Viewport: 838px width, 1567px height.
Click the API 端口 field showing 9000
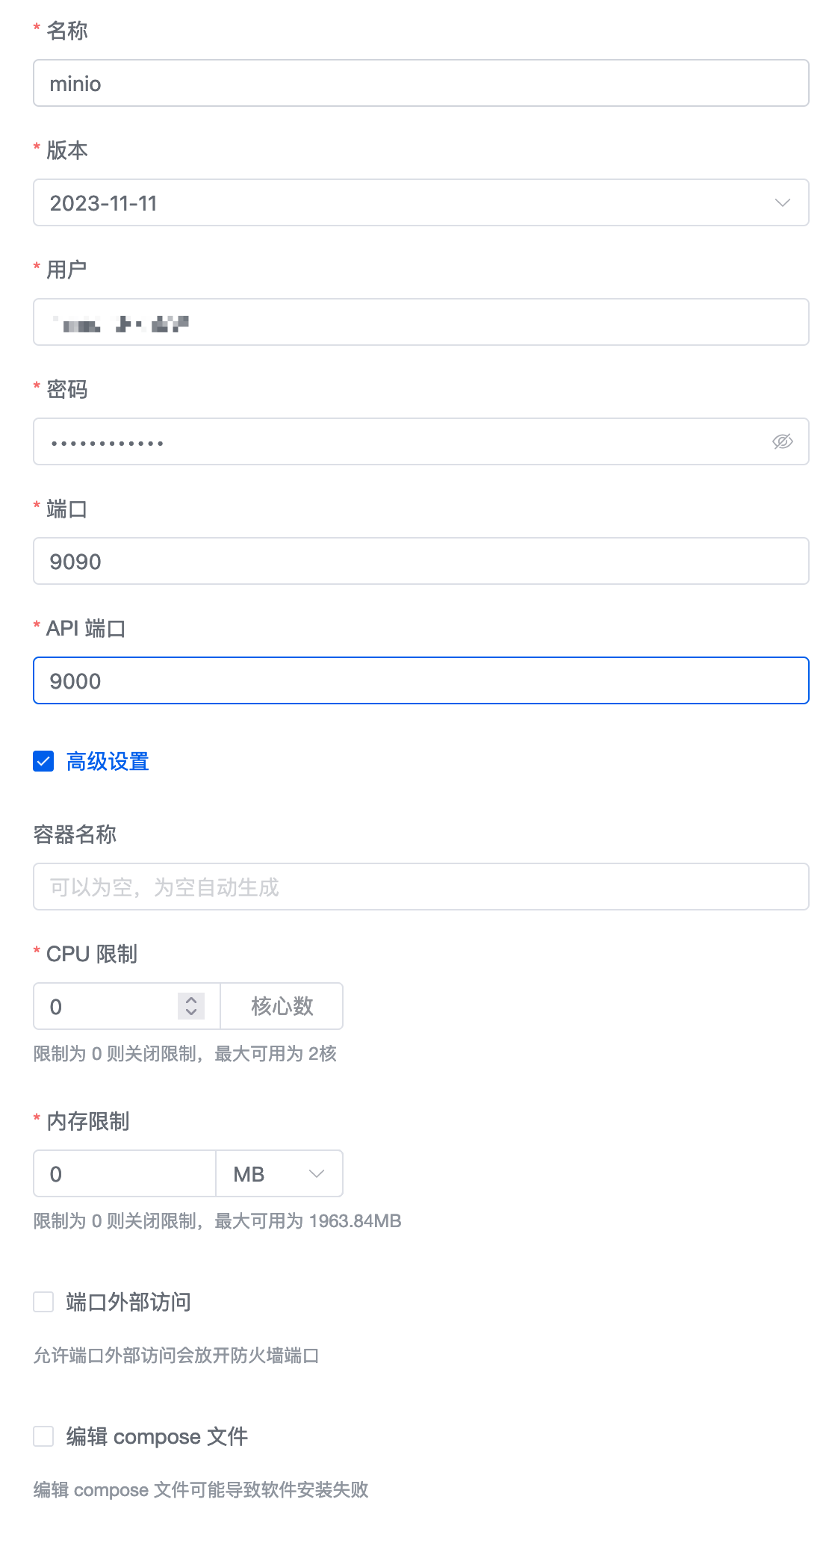coord(420,680)
